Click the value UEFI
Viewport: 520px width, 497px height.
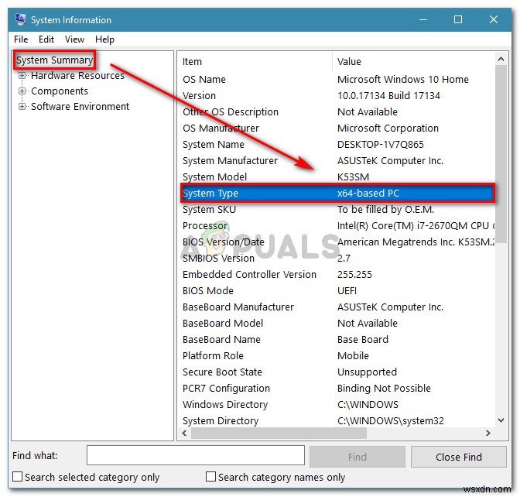click(x=347, y=291)
